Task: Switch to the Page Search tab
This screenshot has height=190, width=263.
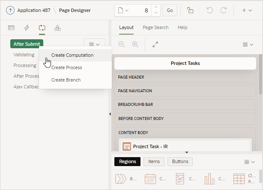Action: pyautogui.click(x=155, y=27)
